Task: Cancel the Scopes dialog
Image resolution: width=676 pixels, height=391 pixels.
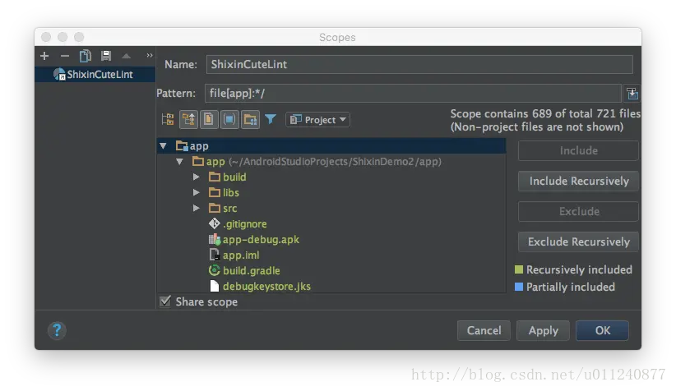Action: tap(484, 330)
